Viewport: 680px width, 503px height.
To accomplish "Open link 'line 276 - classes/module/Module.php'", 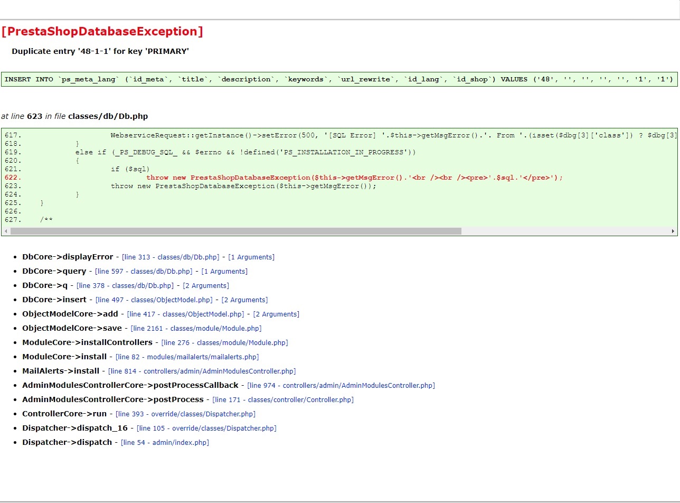I will pos(225,343).
